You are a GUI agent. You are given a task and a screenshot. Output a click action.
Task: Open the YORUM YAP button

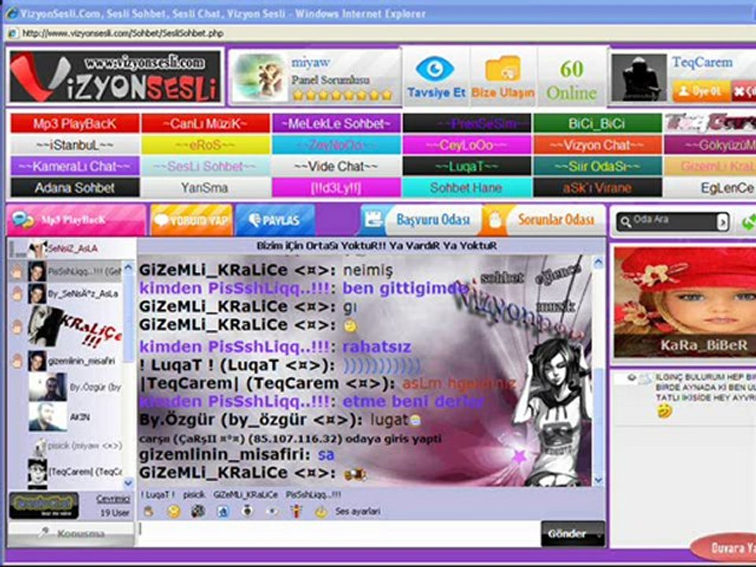point(191,220)
